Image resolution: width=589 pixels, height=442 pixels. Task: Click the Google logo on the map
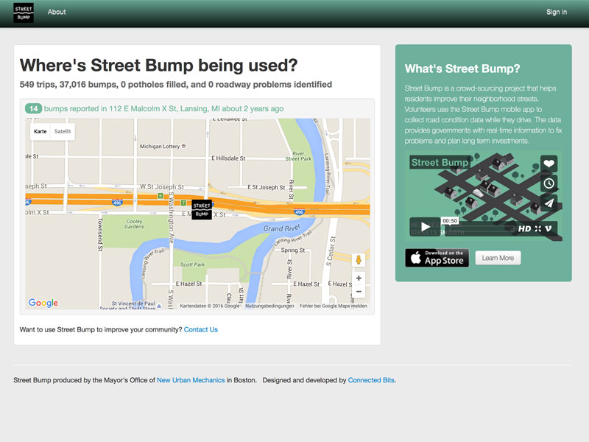click(43, 303)
